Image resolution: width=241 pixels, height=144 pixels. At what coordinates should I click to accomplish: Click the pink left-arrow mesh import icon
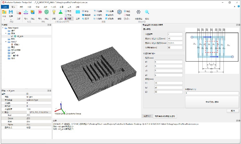pos(40,12)
